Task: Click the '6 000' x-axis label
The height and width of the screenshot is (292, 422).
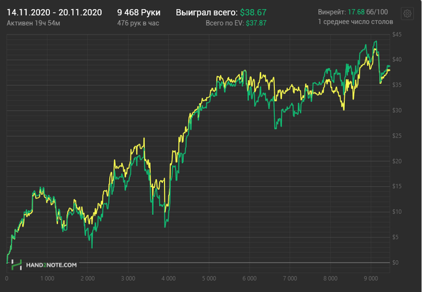Action: 250,279
